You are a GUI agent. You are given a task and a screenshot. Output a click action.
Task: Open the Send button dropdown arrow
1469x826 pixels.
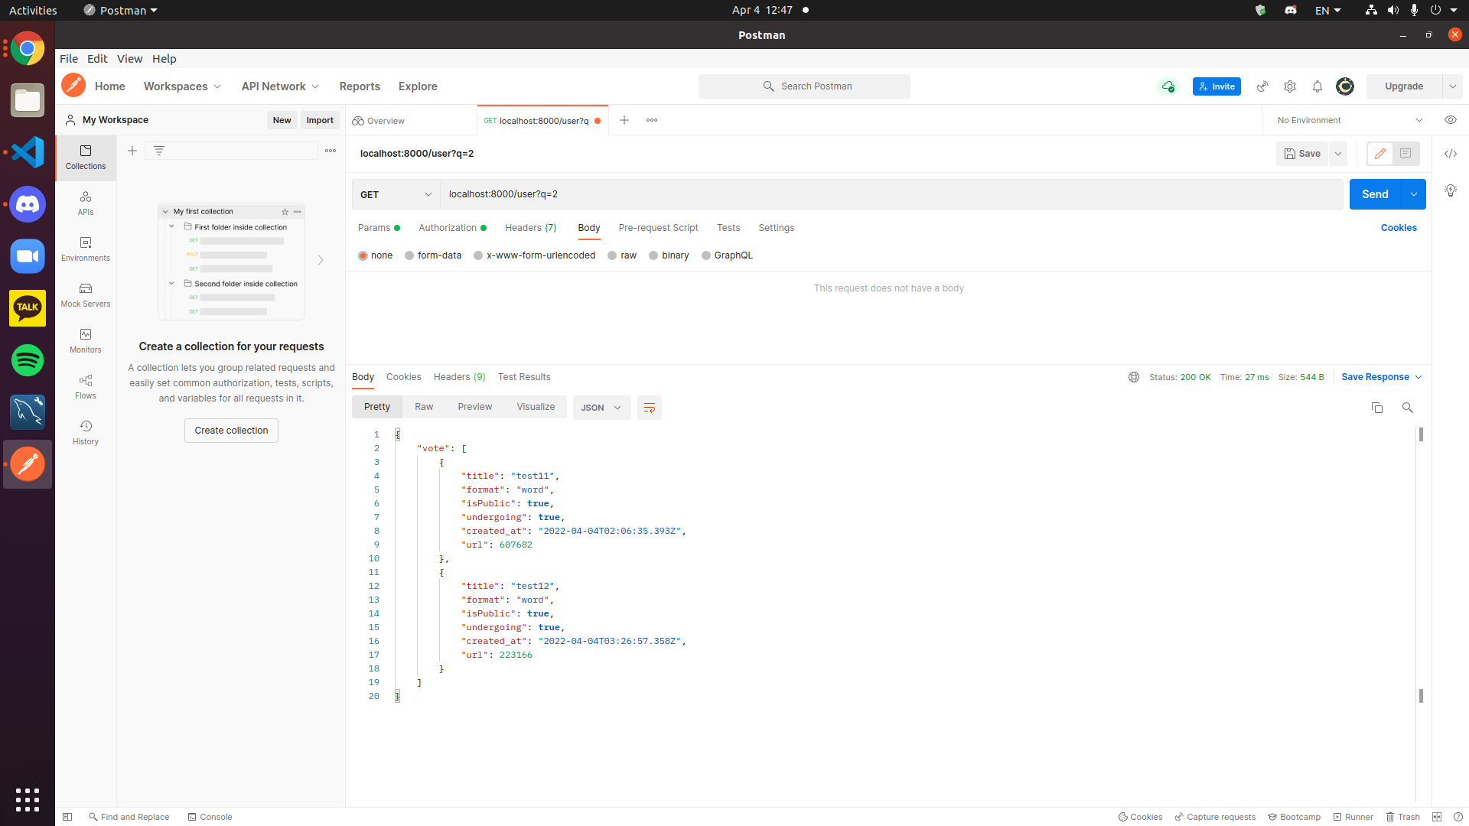click(x=1414, y=194)
